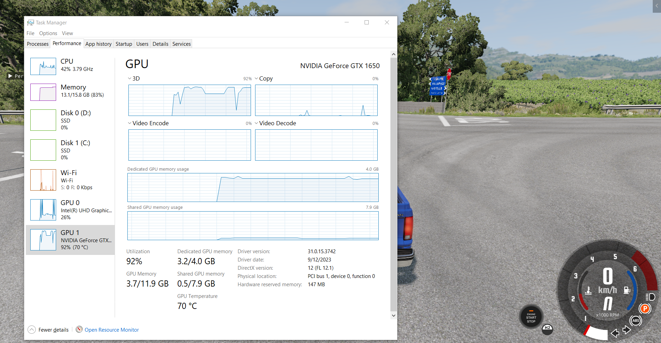
Task: Select GPU 1 NVIDIA GeForce GTX
Action: [x=70, y=240]
